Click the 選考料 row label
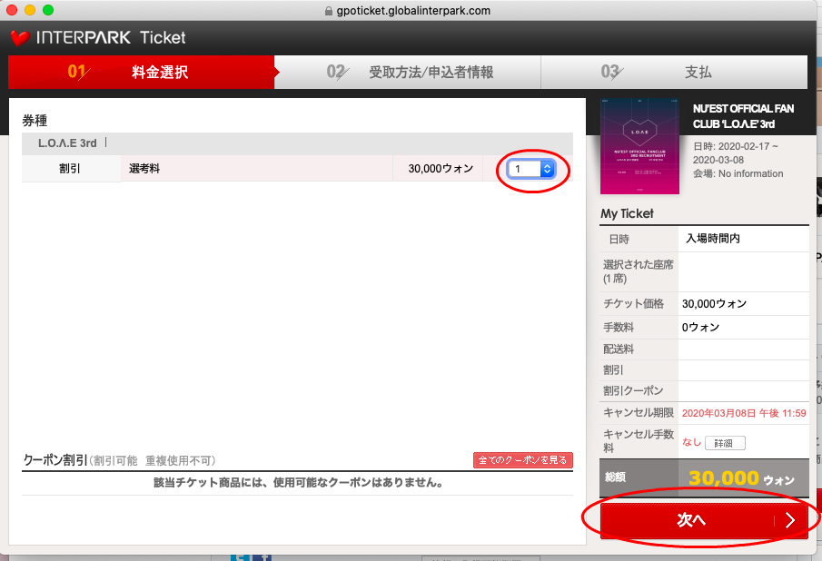The width and height of the screenshot is (822, 561). [x=144, y=169]
